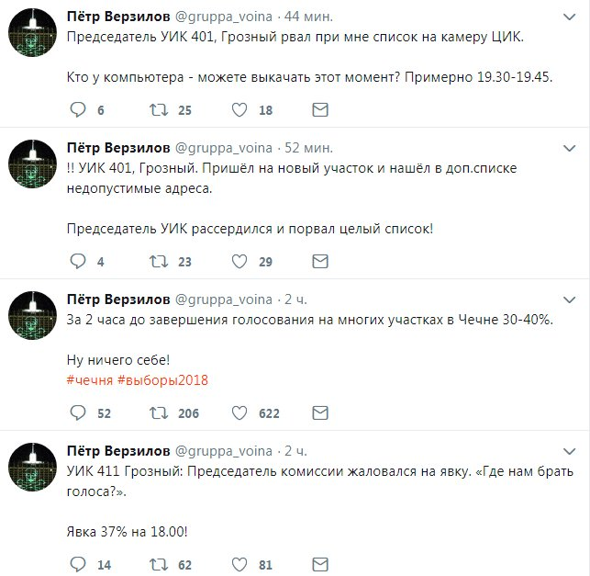The width and height of the screenshot is (590, 576).
Task: Expand the chevron menu on УИК 411 tweet
Action: coord(569,451)
